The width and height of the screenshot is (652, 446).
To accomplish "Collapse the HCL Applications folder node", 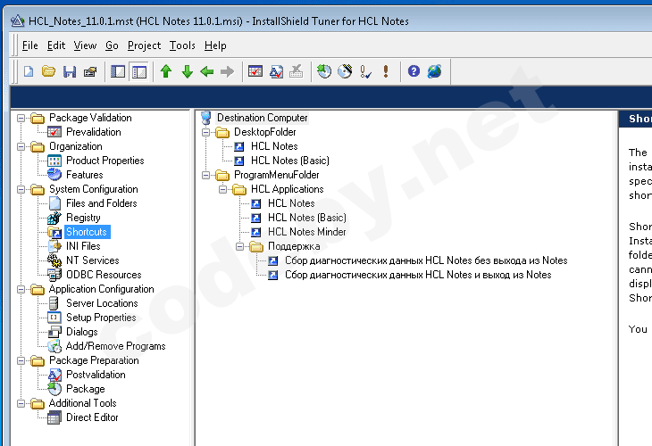I will coord(223,189).
